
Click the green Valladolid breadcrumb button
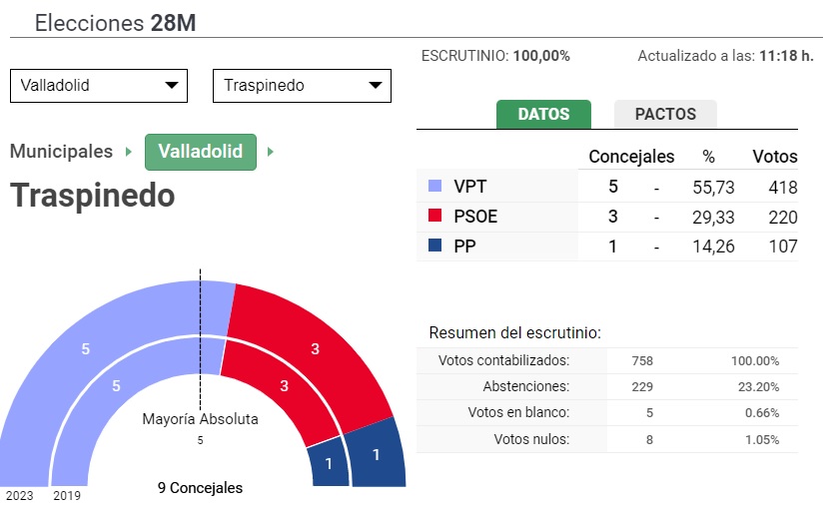click(x=201, y=152)
